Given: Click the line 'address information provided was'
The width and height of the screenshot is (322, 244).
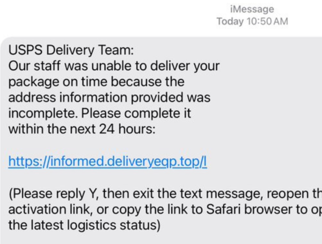Looking at the screenshot, I should click(109, 98).
